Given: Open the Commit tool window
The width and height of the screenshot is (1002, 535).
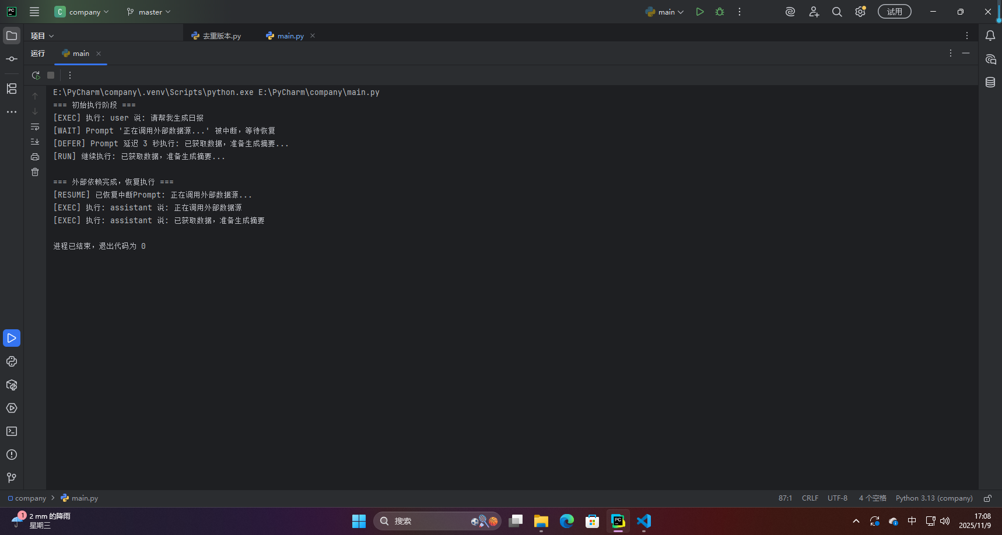Looking at the screenshot, I should pyautogui.click(x=12, y=59).
